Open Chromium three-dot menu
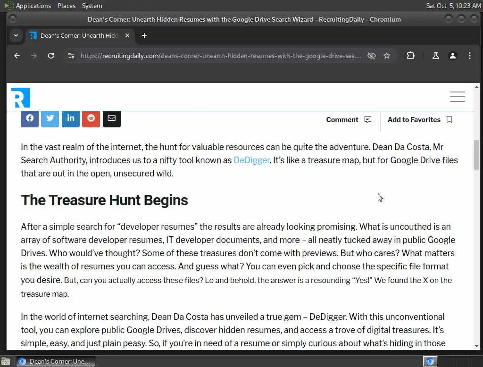The width and height of the screenshot is (483, 367). click(469, 56)
